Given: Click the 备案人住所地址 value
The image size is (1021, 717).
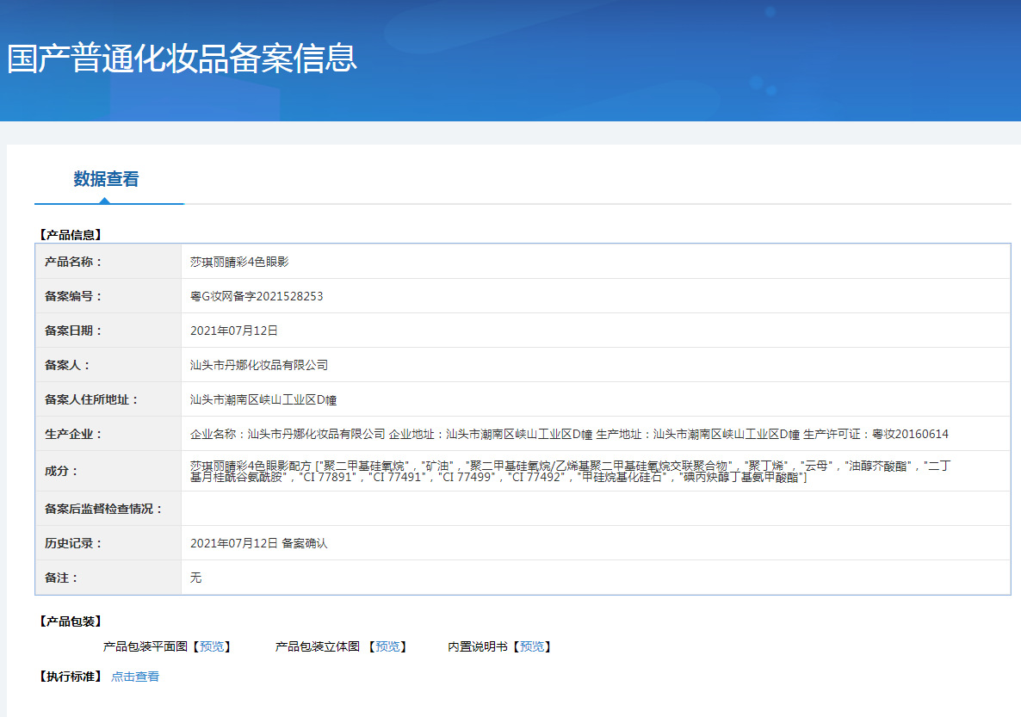Looking at the screenshot, I should point(263,400).
